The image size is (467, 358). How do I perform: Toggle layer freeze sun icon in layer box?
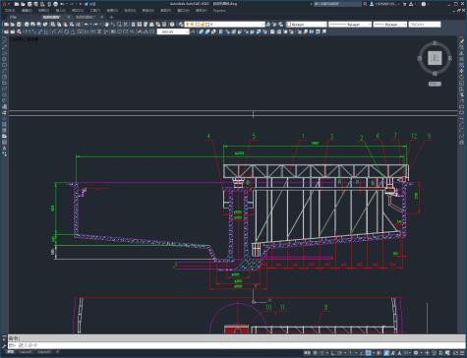tap(193, 25)
